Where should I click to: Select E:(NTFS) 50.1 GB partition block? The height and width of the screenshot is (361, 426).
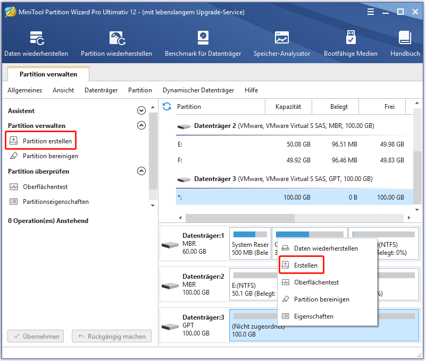254,284
